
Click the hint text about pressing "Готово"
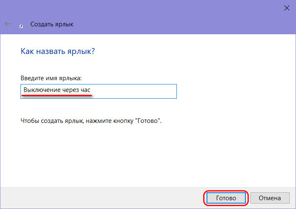91,121
